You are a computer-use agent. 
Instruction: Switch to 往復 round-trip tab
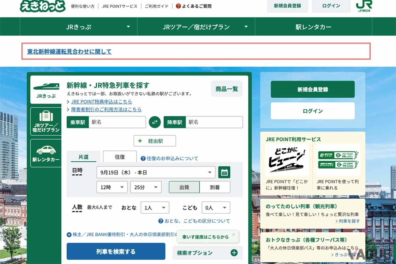click(x=120, y=157)
